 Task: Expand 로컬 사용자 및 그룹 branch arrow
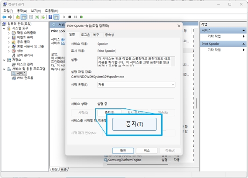(x=9, y=47)
